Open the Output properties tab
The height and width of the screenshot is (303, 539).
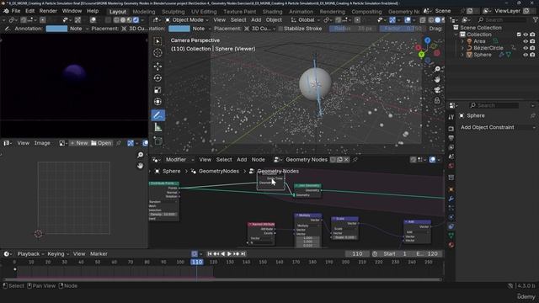(x=451, y=138)
